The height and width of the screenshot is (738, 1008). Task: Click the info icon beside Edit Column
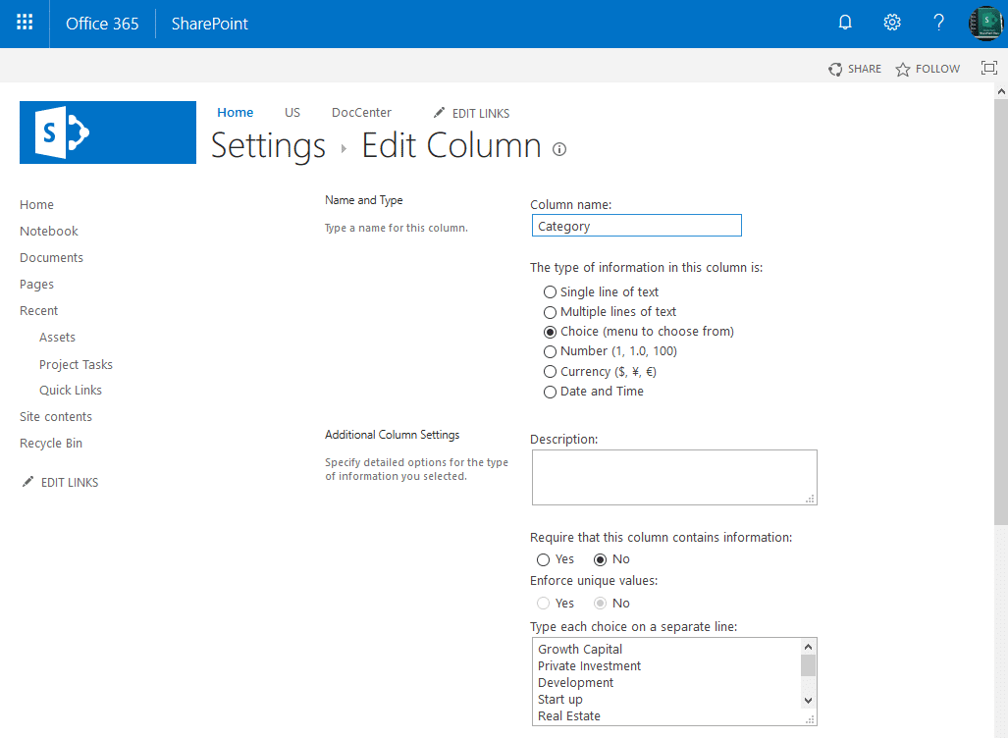557,149
